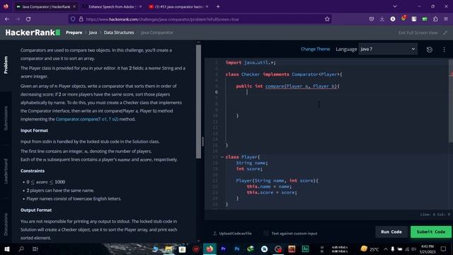Click the panel divider resize handle
The image size is (453, 255).
(x=203, y=142)
